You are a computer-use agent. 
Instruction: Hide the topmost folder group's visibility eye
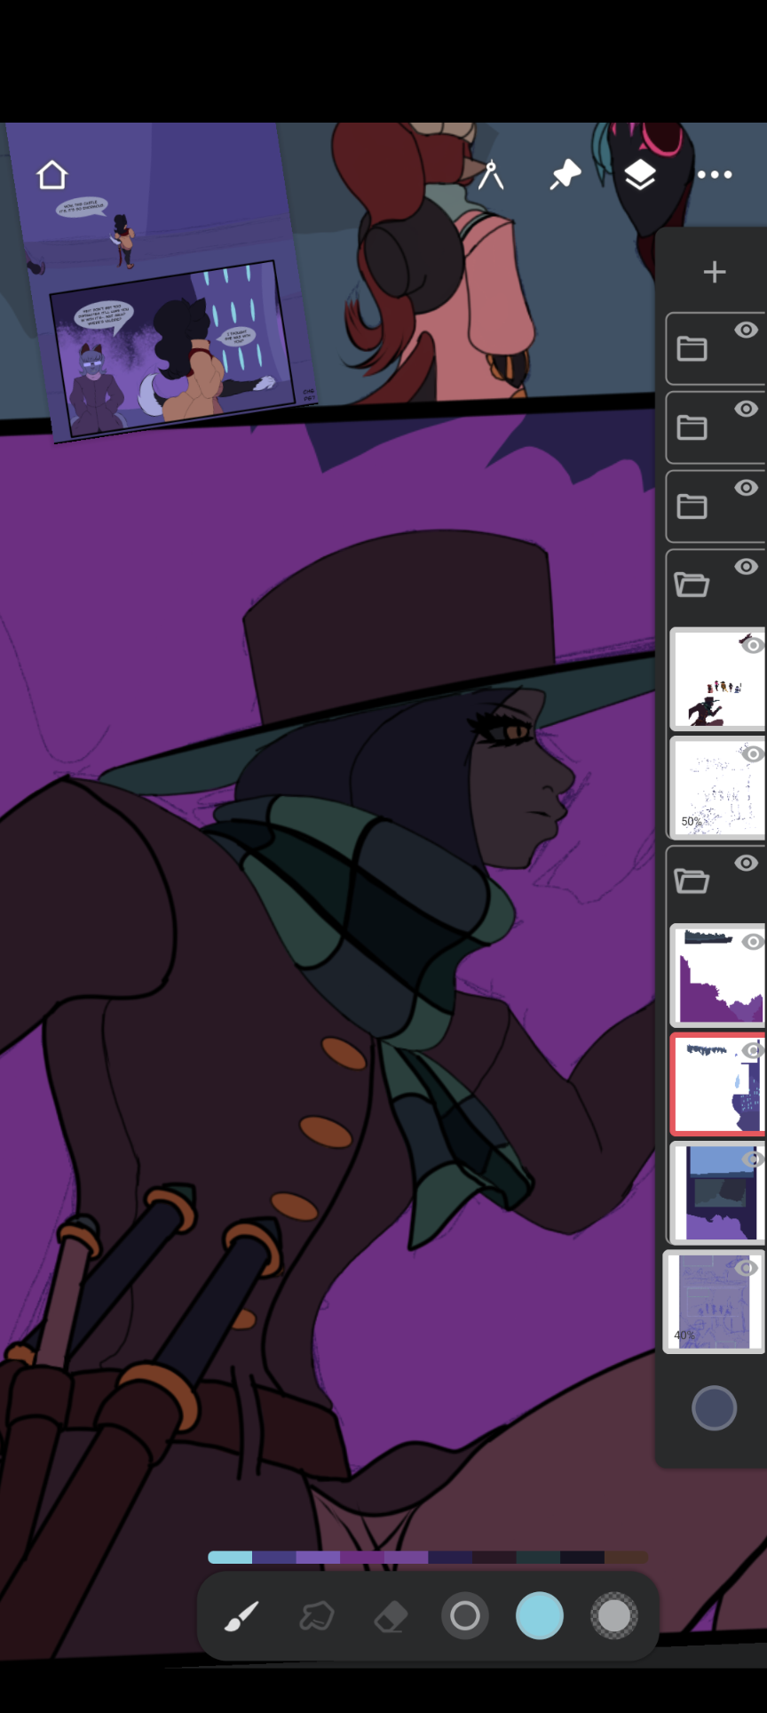(746, 331)
